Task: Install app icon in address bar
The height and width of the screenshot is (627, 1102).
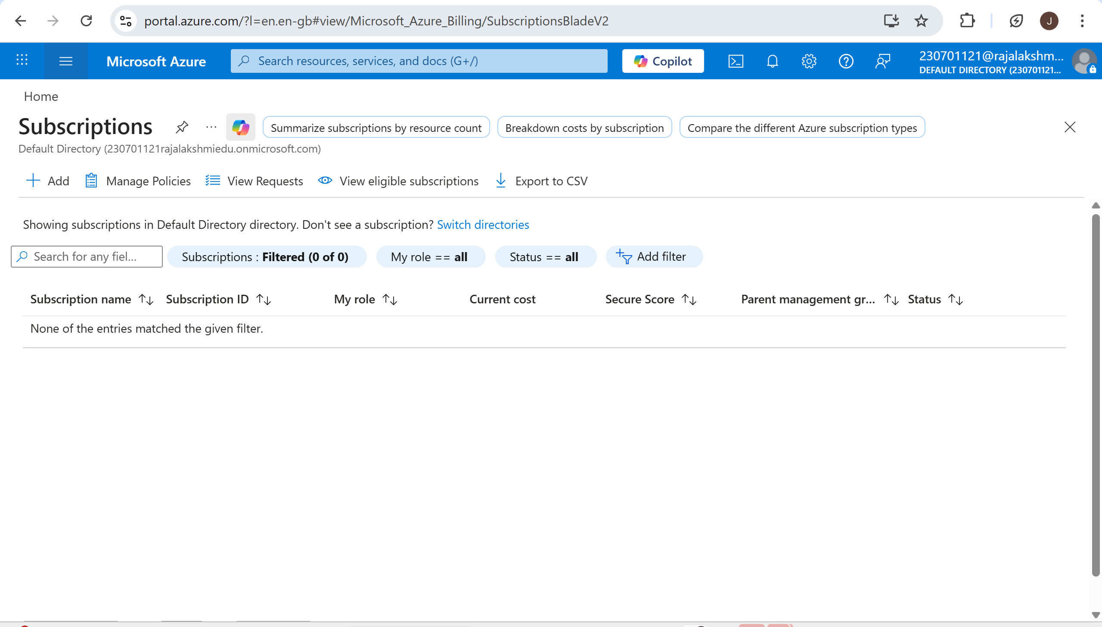Action: (x=891, y=21)
